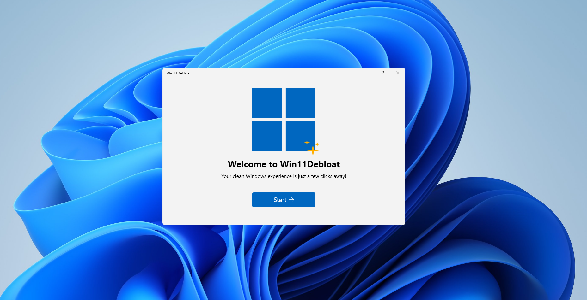587x300 pixels.
Task: Click the orange sparkle decoration on the logo
Action: (x=313, y=149)
